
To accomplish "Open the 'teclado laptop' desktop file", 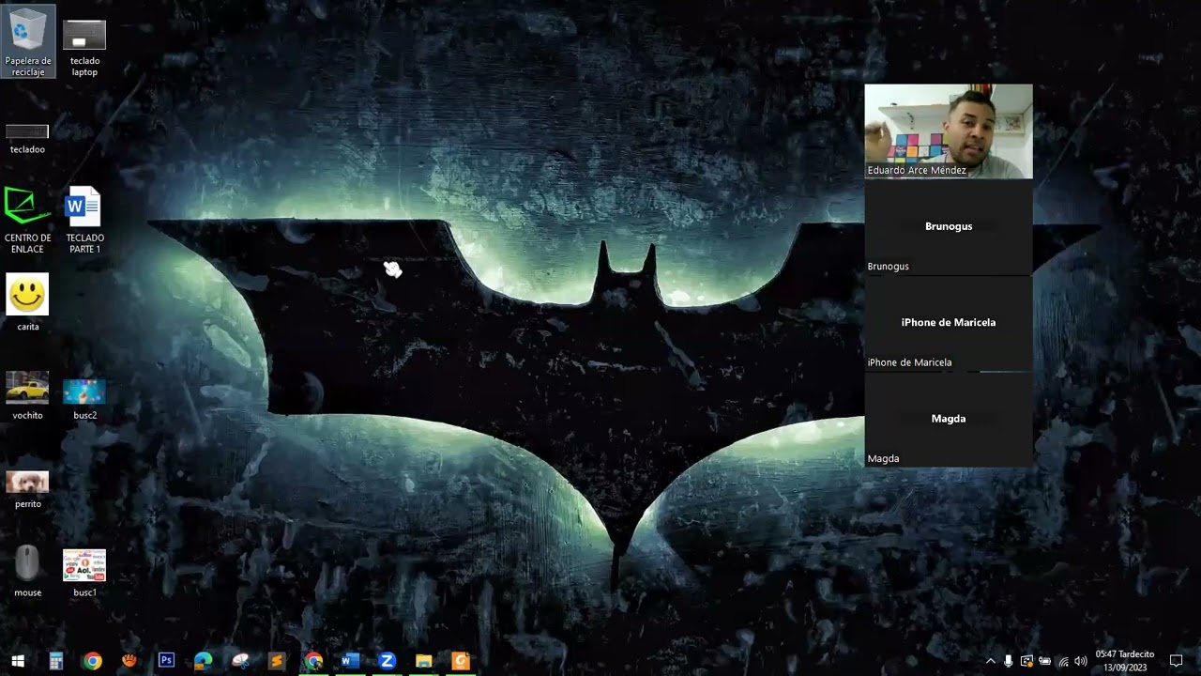I will click(x=84, y=47).
